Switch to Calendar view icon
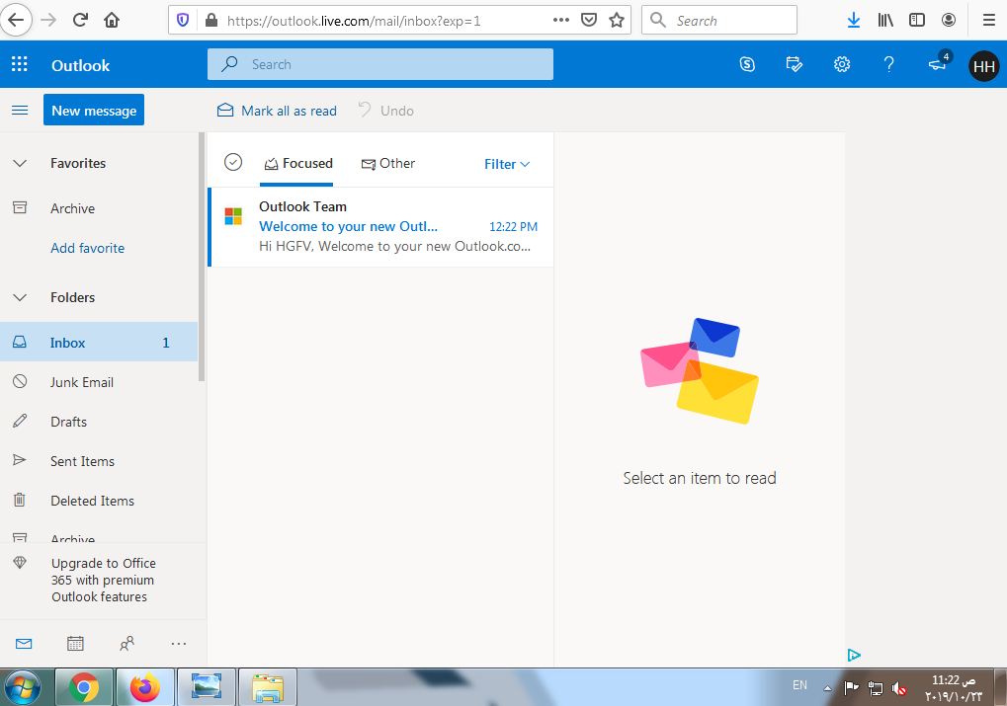The width and height of the screenshot is (1007, 706). [75, 644]
